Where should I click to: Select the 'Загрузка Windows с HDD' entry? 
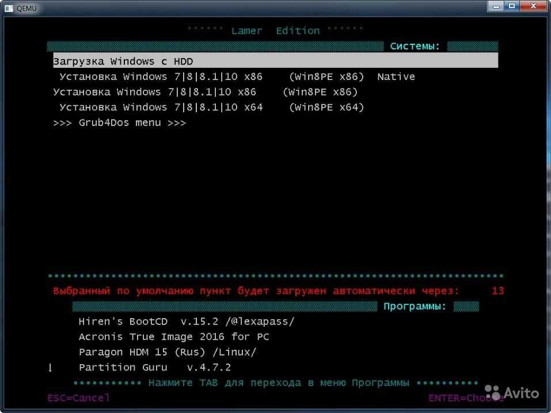point(275,61)
